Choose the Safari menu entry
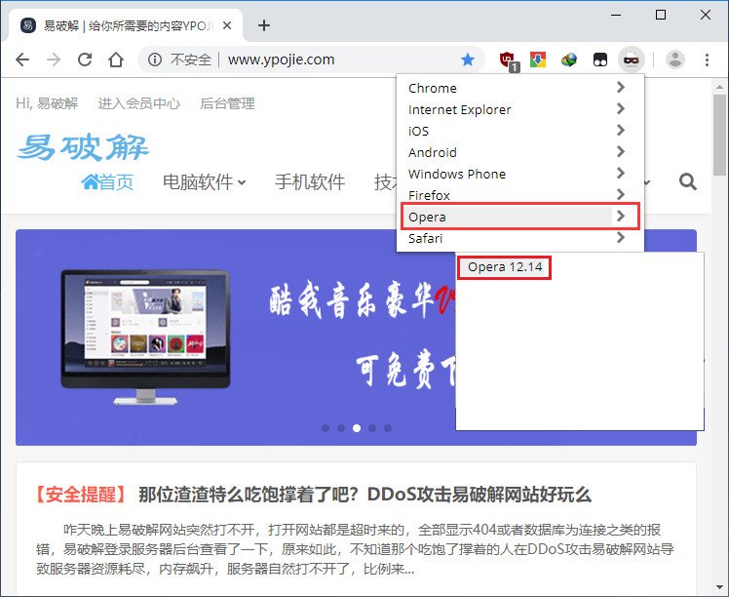Image resolution: width=729 pixels, height=597 pixels. [x=518, y=238]
